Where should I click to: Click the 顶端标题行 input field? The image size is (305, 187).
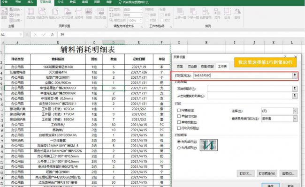pyautogui.click(x=250, y=89)
